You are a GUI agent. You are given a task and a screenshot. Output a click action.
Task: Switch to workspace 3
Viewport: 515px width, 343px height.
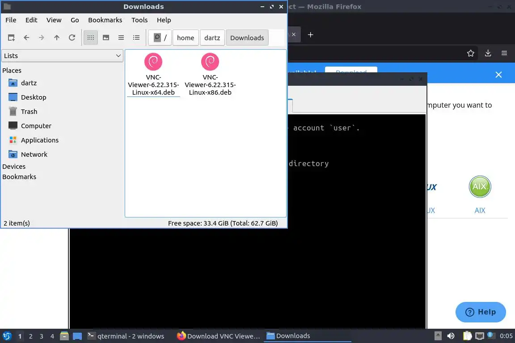coord(42,336)
